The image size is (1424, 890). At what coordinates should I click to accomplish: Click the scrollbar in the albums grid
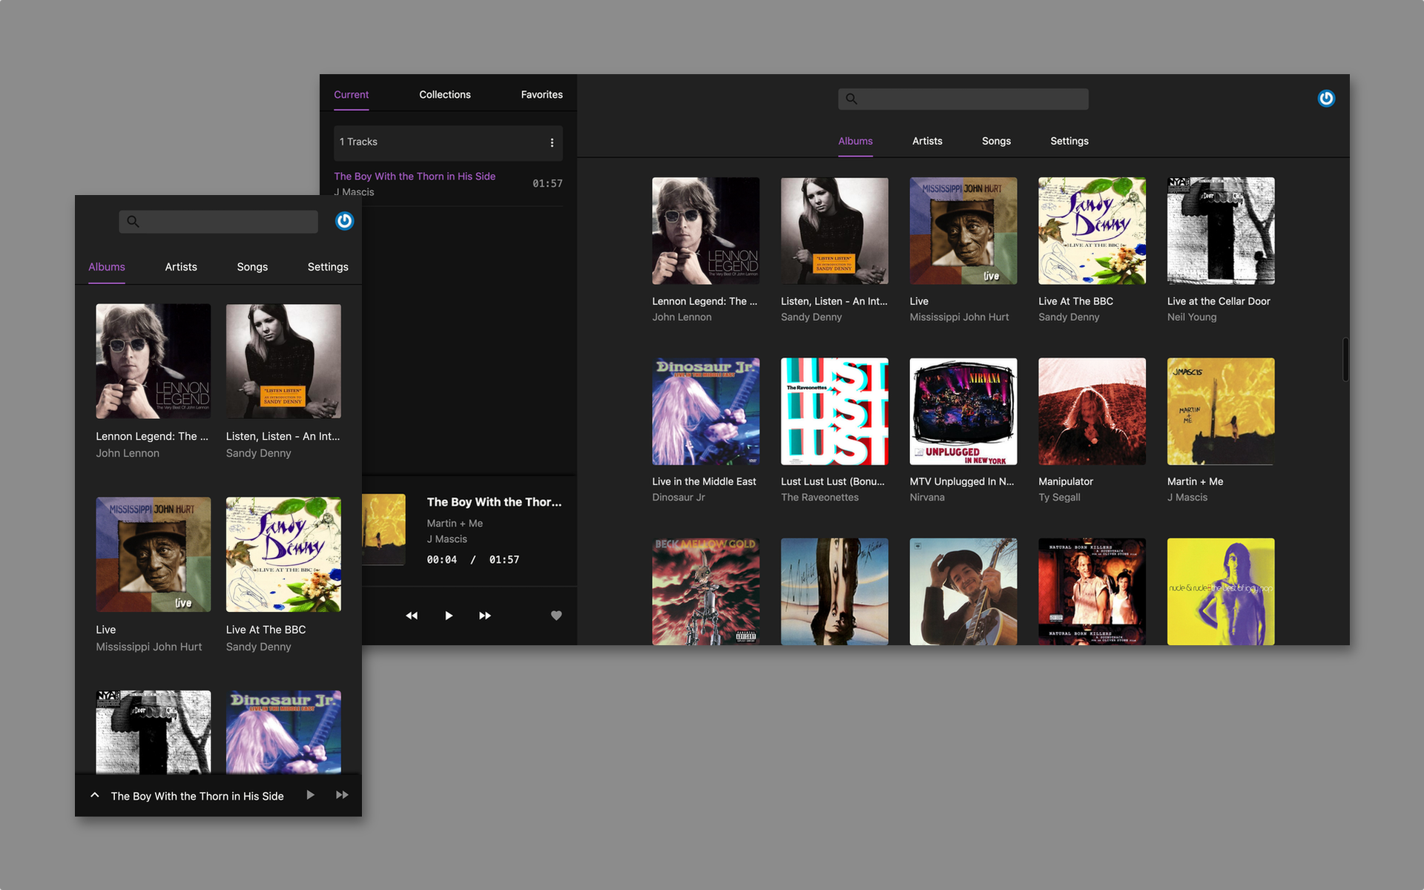[x=1345, y=360]
